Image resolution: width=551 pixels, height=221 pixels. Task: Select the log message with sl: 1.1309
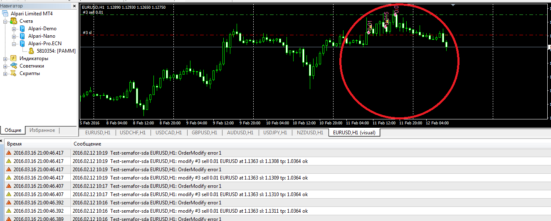pyautogui.click(x=190, y=177)
